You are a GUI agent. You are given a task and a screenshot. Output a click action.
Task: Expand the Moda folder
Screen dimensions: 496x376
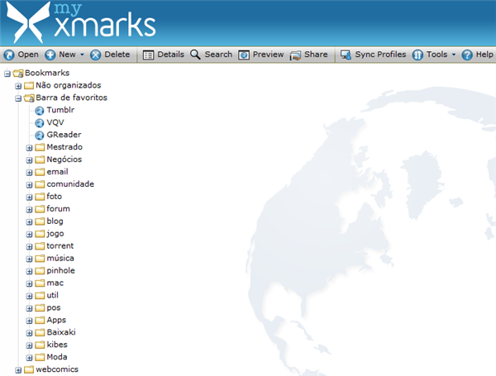(x=30, y=358)
